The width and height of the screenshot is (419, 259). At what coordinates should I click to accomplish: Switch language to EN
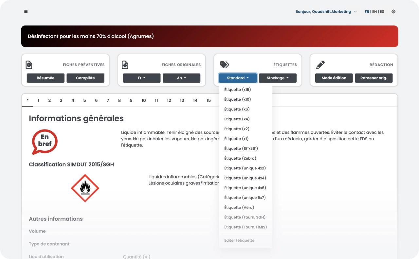374,11
